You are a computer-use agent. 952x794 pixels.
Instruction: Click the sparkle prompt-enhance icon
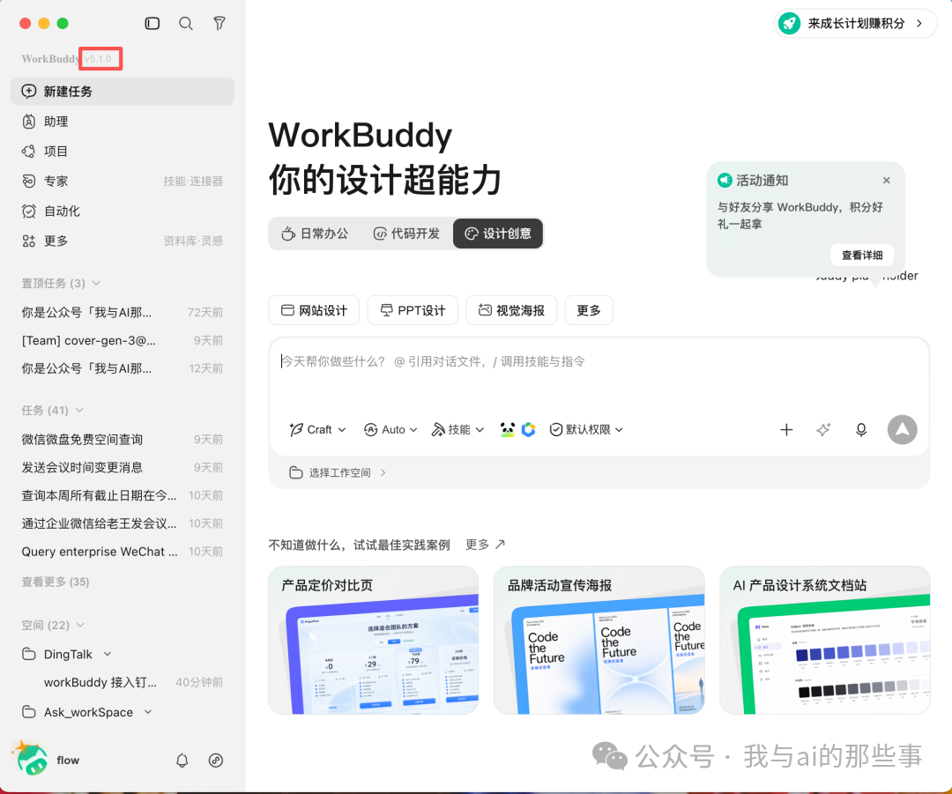pos(823,430)
